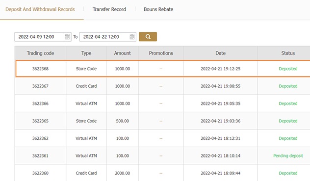Screen dimensions: 310x181
Task: Click the 500.00 amount cell
Action: point(122,121)
